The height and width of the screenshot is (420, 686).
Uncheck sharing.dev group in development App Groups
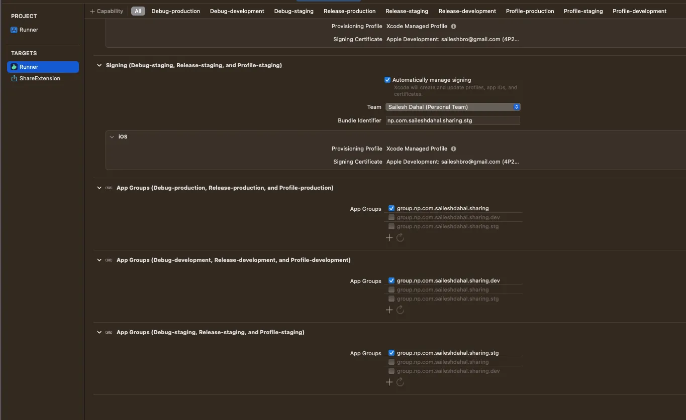coord(391,281)
